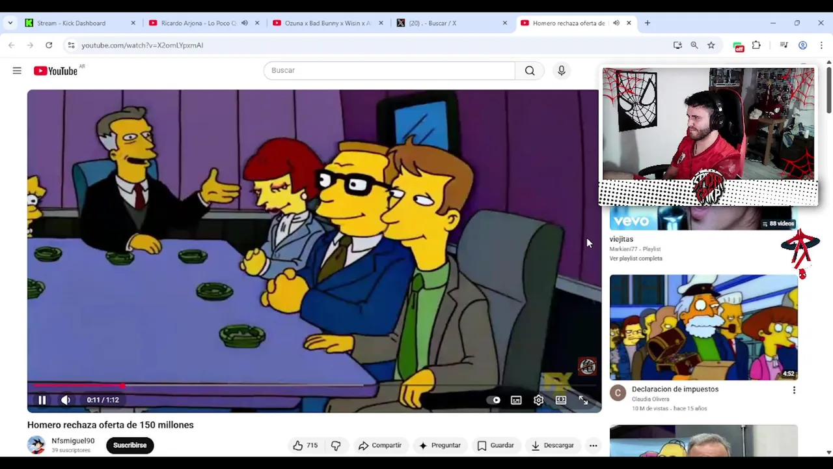Screen dimensions: 833x469
Task: Open zoom magnifier in address bar
Action: (694, 45)
